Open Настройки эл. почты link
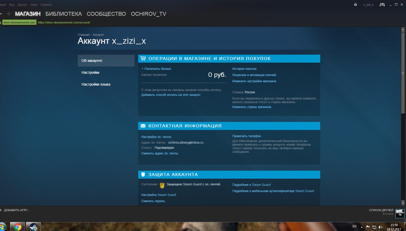Viewport: 406px width, 231px height. (x=156, y=137)
